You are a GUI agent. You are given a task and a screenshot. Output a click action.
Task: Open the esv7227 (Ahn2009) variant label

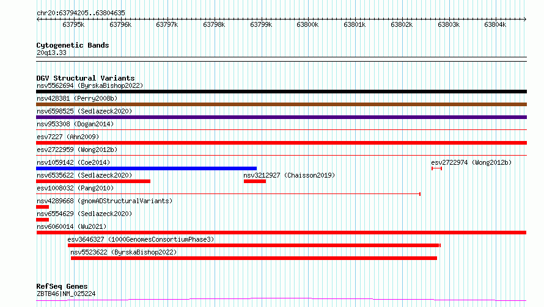(68, 137)
